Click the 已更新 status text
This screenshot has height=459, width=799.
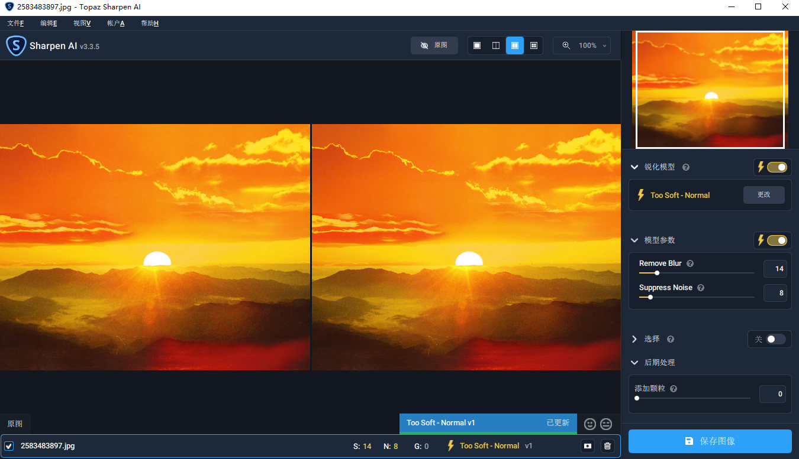click(x=558, y=423)
